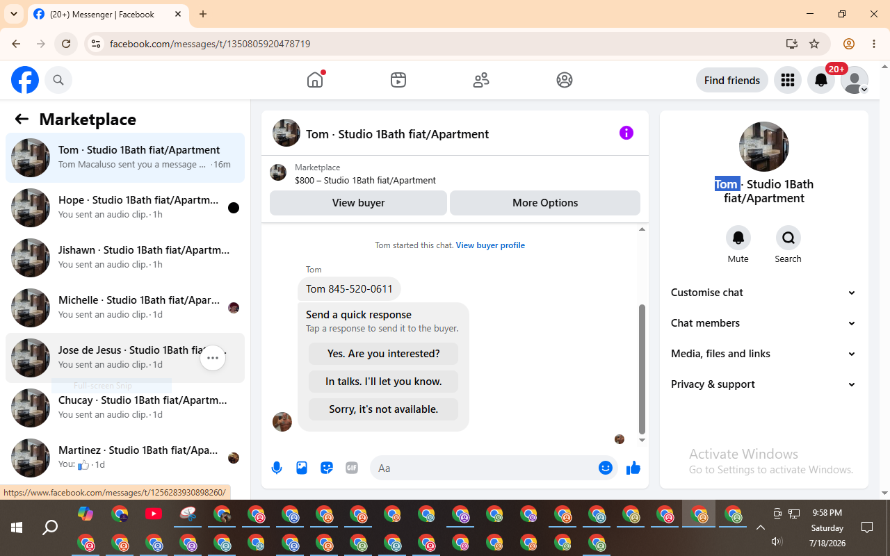Choose a sticker with the sticker icon
890x556 pixels.
tap(327, 468)
